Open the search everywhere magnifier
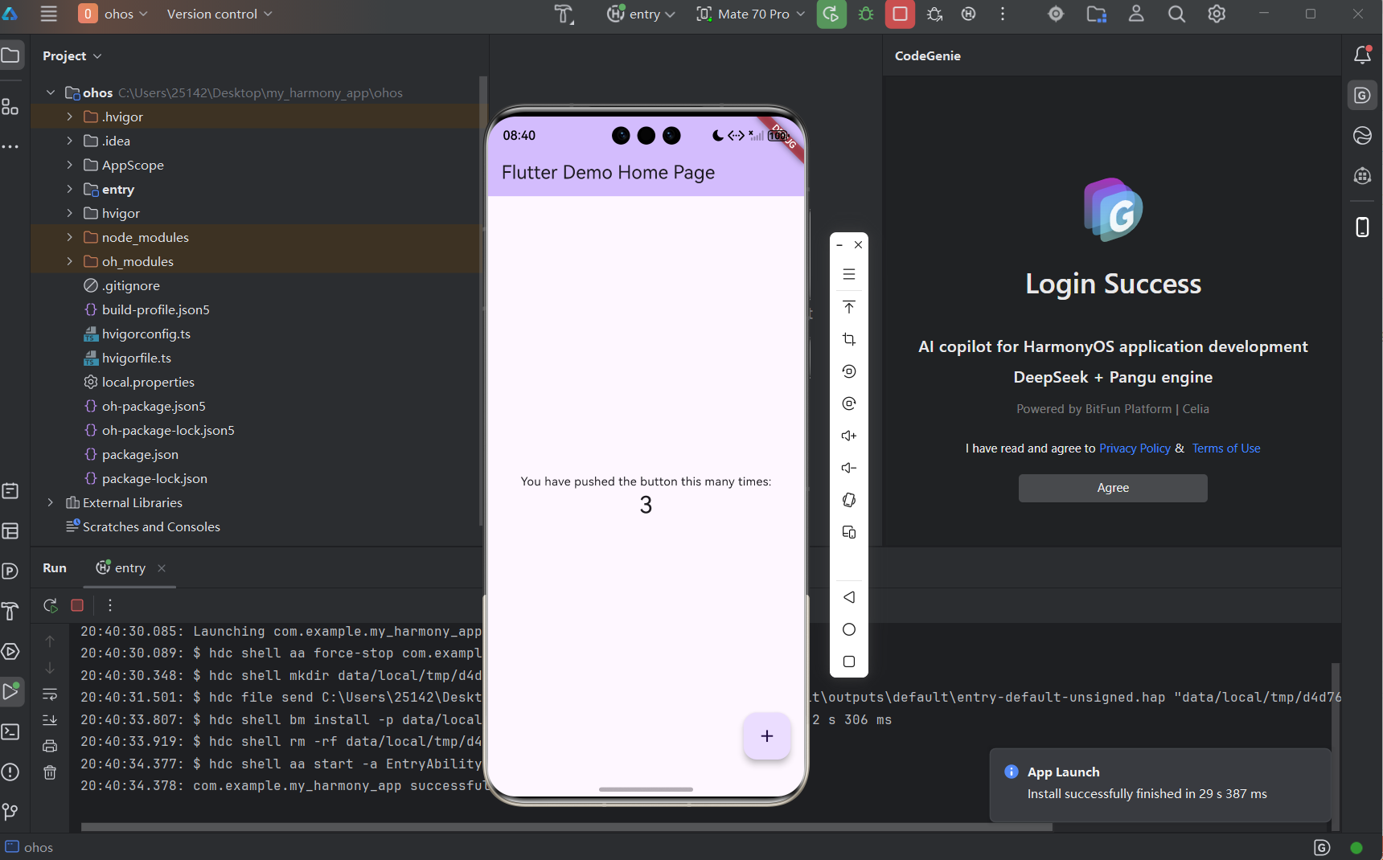Screen dimensions: 1383x860 (x=1176, y=14)
